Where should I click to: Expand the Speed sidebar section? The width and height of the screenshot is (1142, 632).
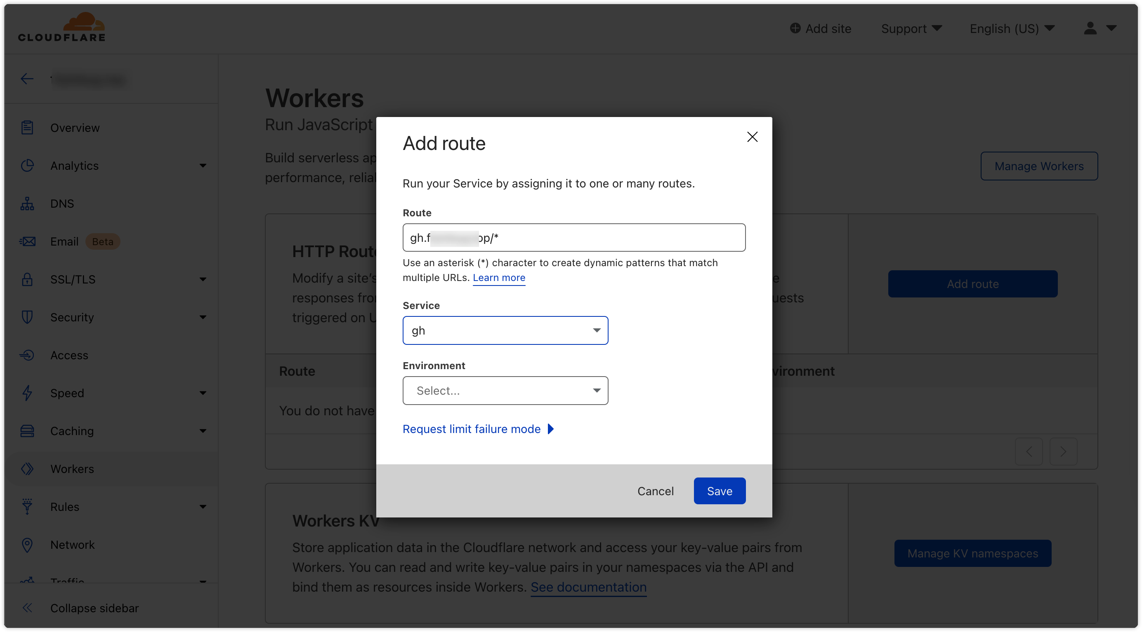pyautogui.click(x=203, y=393)
